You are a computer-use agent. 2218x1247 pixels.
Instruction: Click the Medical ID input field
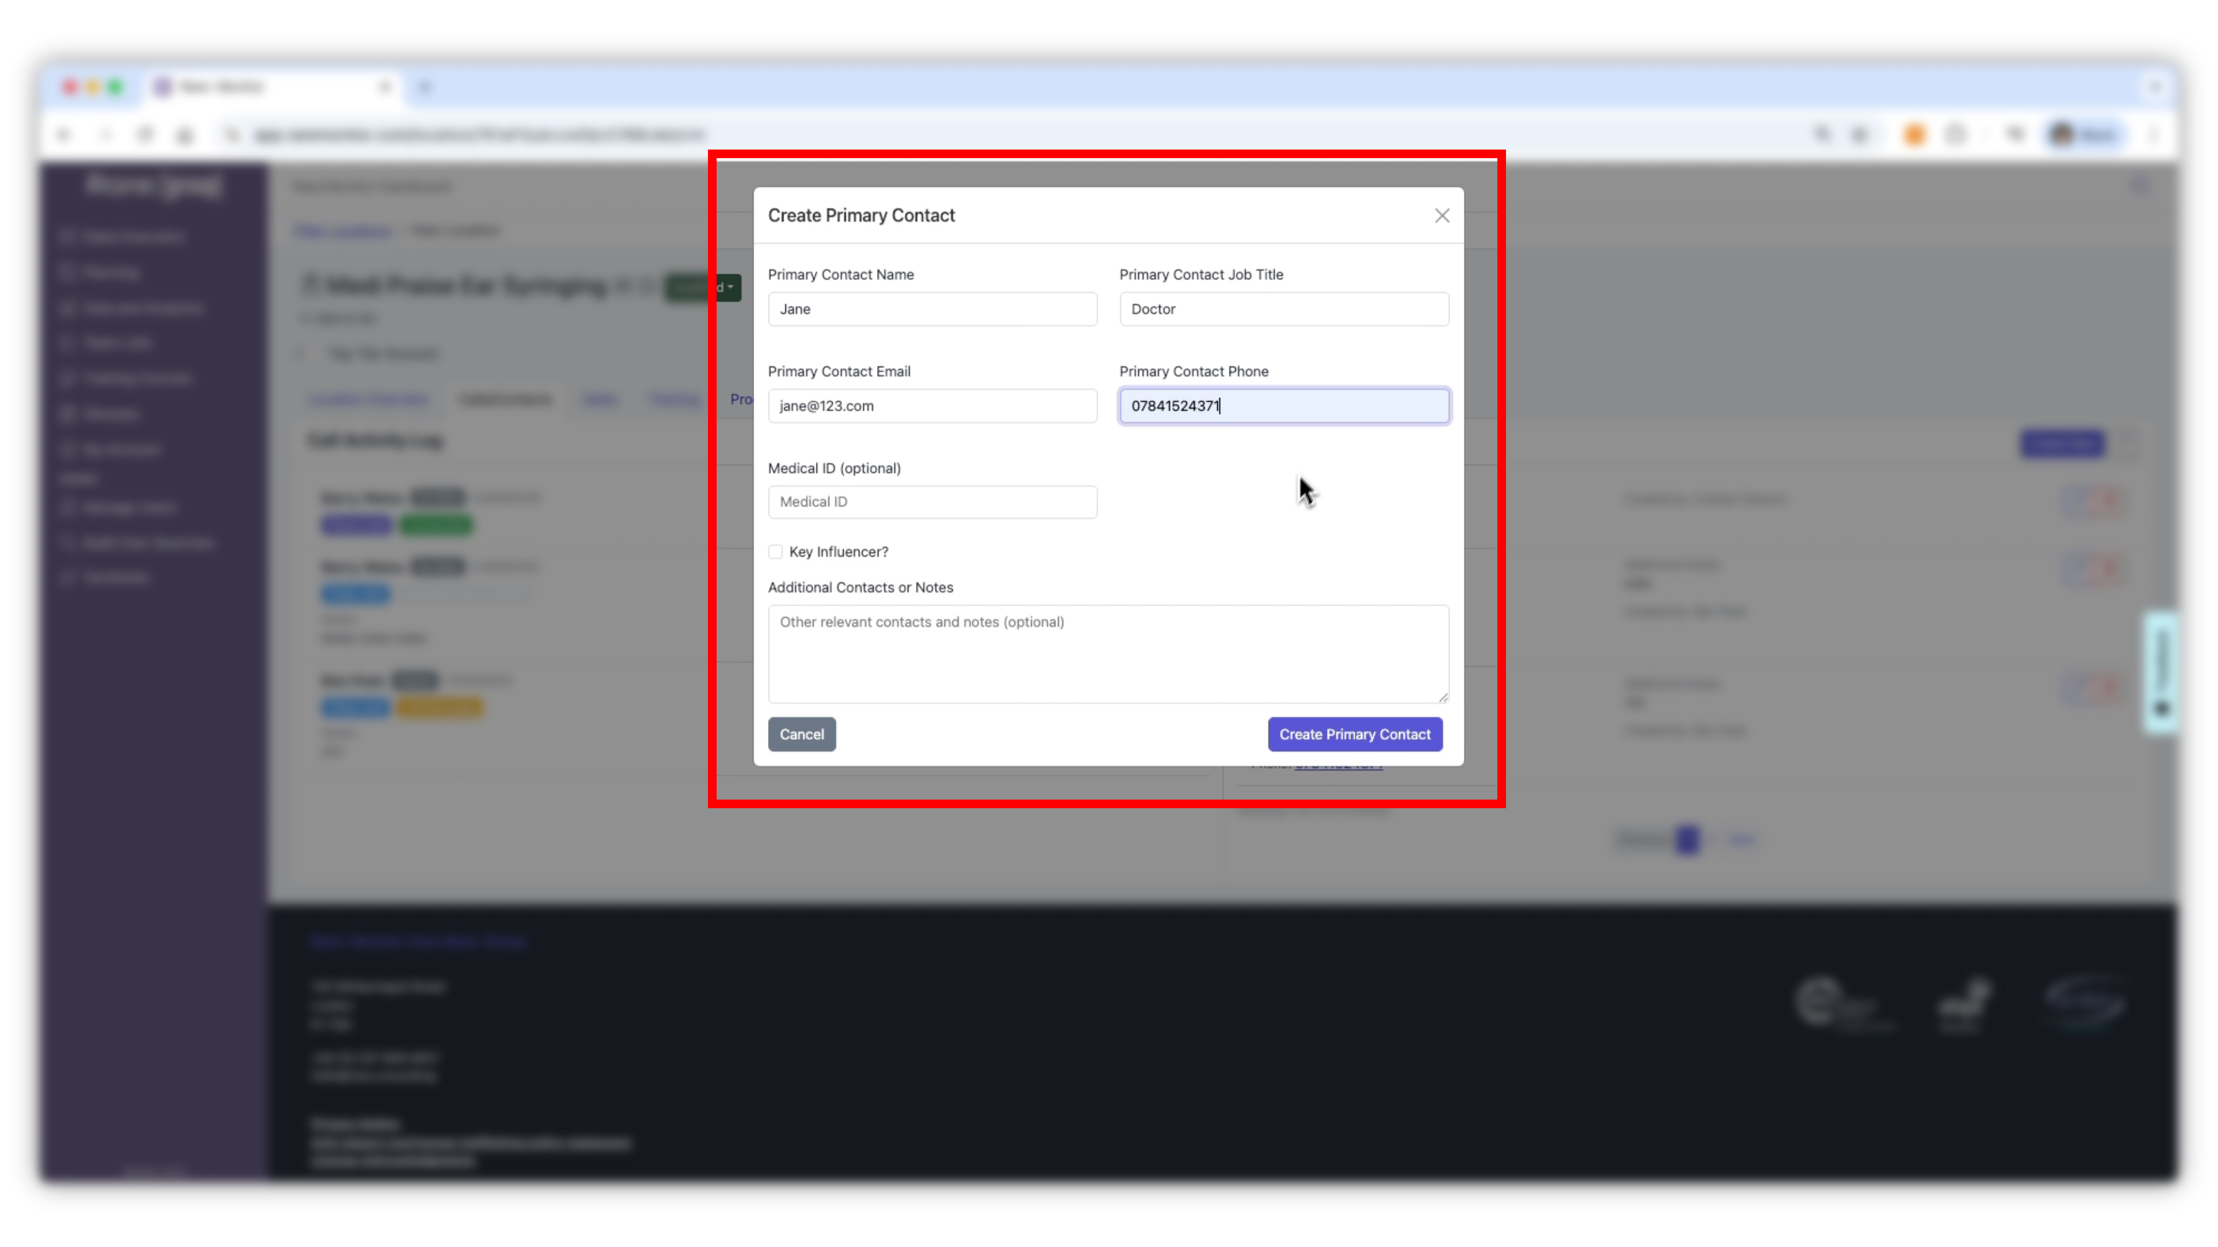click(933, 502)
